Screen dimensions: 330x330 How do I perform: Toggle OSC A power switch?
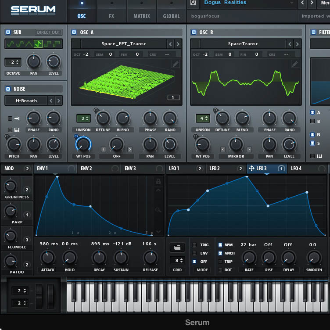[x=74, y=32]
